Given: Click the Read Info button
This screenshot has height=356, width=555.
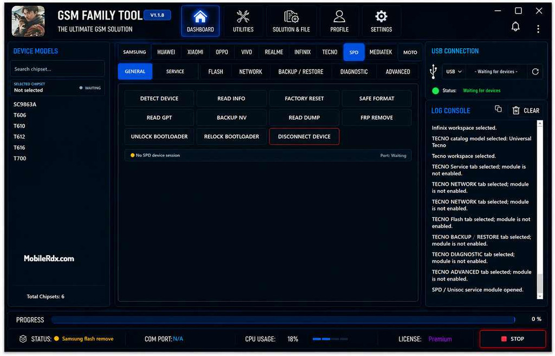Looking at the screenshot, I should click(231, 99).
